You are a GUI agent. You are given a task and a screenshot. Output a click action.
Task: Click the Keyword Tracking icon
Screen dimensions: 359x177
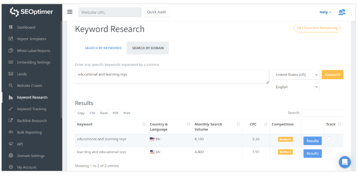[11, 109]
